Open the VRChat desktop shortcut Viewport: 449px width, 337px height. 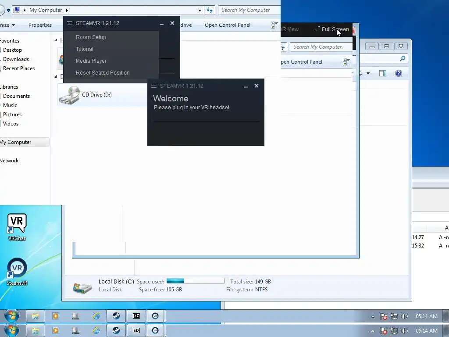[17, 227]
